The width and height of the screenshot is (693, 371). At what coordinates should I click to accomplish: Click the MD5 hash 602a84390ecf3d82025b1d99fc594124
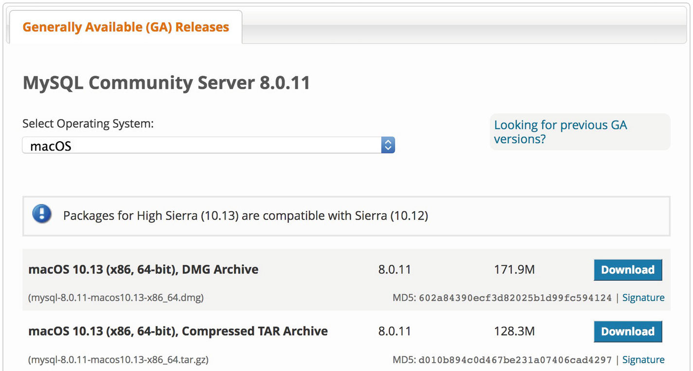(515, 298)
